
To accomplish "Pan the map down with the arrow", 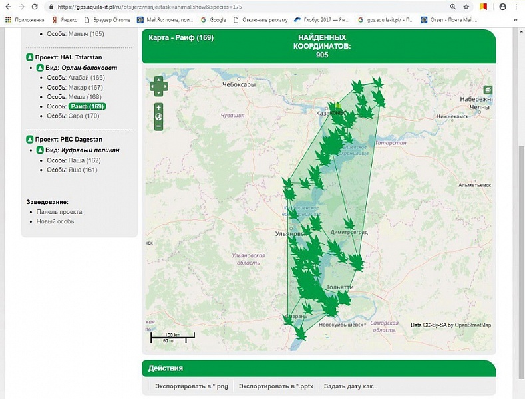I will (159, 92).
